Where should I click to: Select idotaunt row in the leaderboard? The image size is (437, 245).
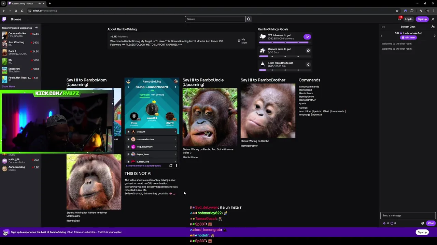(x=152, y=132)
